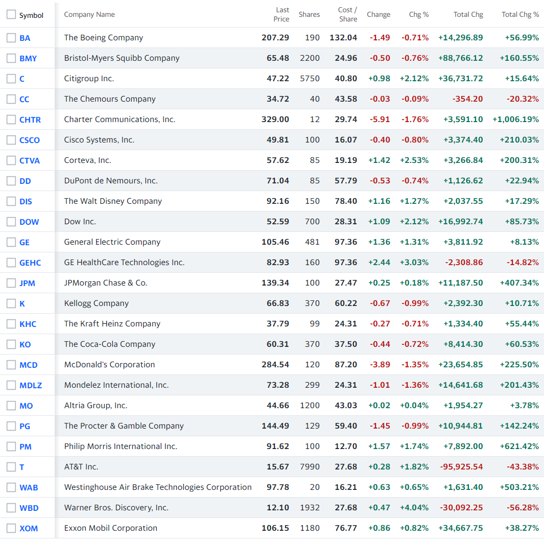Check the box for BA row
Screen dimensions: 544x541
click(x=11, y=38)
